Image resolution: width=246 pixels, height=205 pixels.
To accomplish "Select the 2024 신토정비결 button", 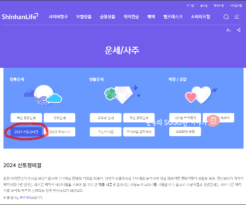I will click(x=26, y=132).
